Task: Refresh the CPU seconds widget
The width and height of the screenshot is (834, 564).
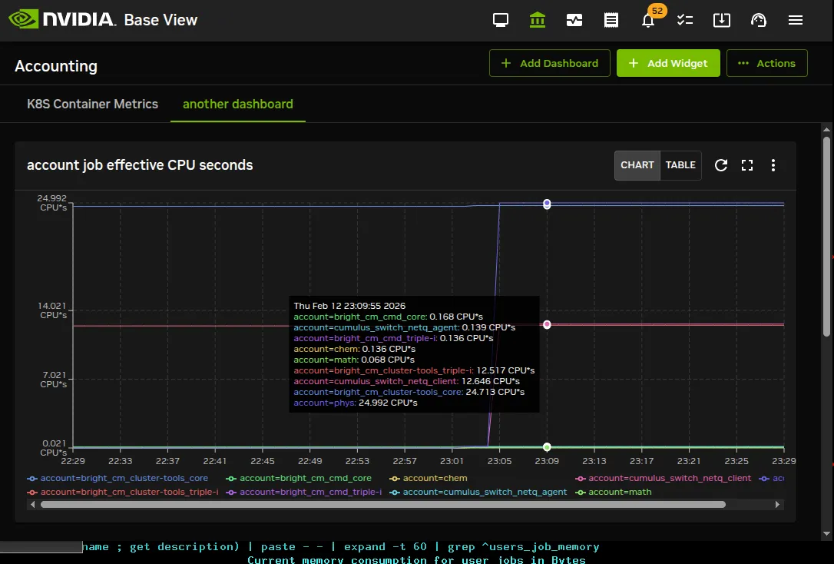Action: coord(720,165)
